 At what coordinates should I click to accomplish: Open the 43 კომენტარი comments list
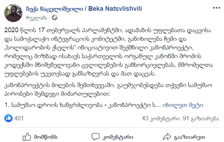click(161, 119)
